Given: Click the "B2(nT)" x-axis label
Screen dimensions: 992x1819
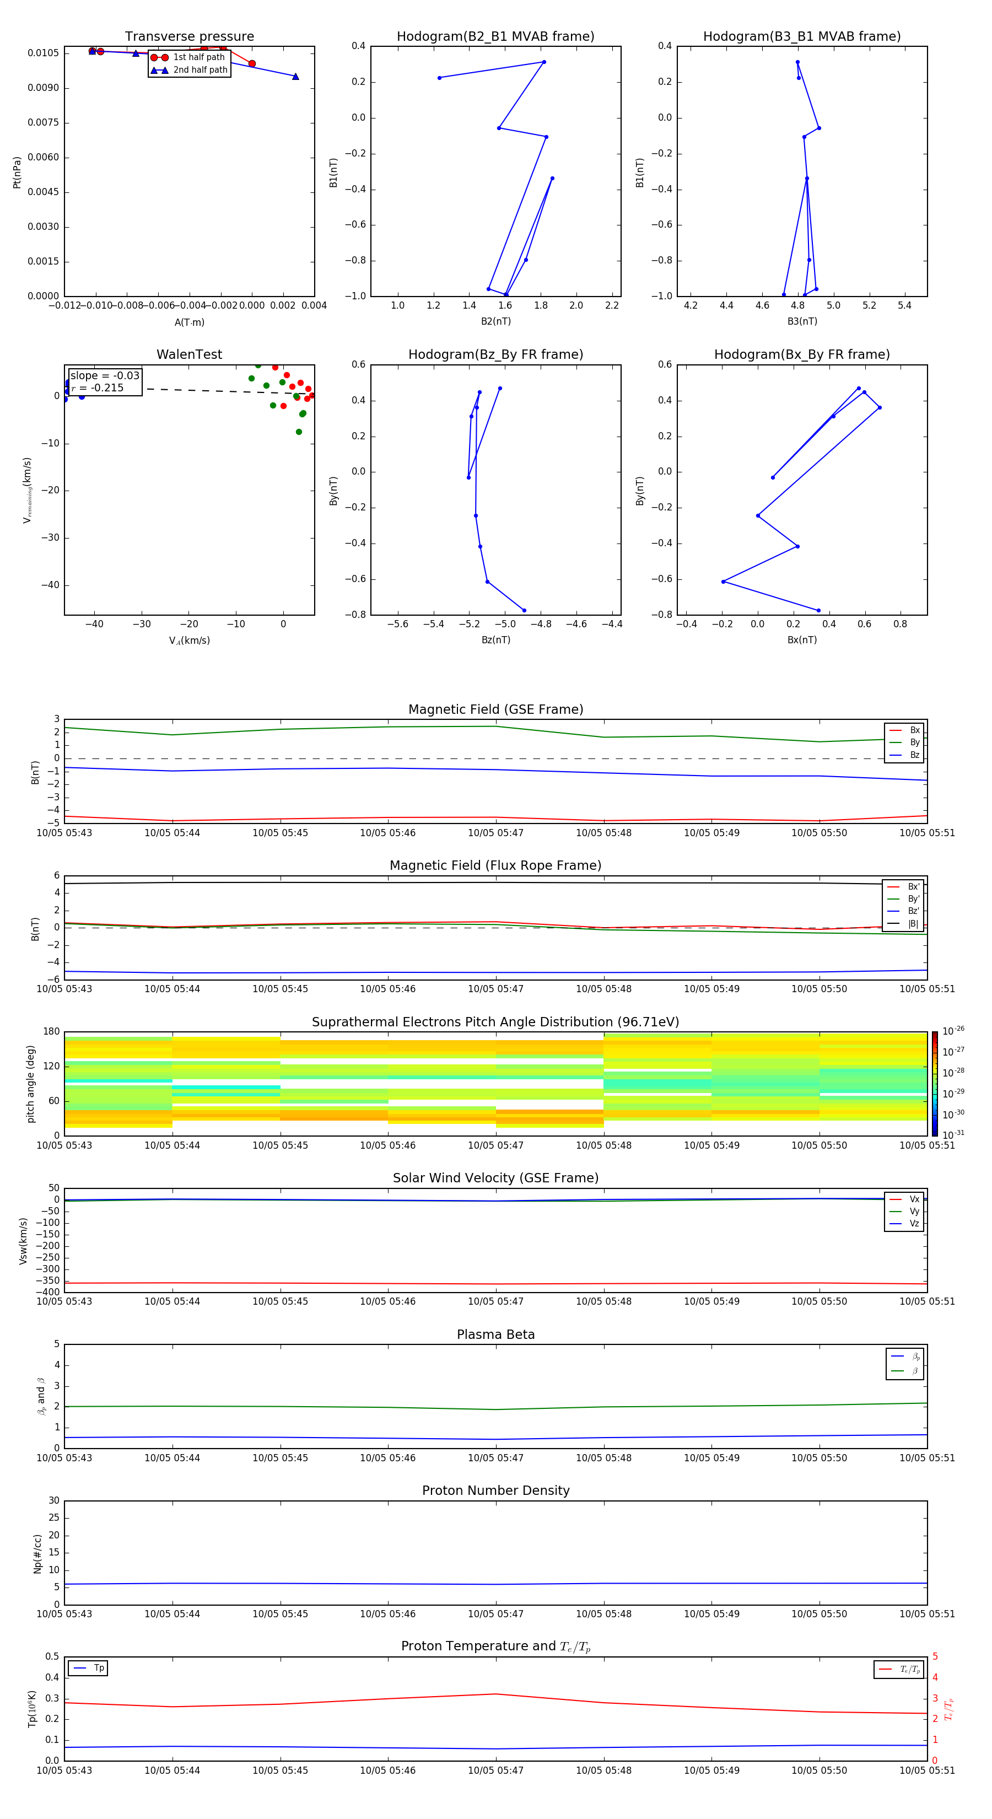Looking at the screenshot, I should click(495, 321).
